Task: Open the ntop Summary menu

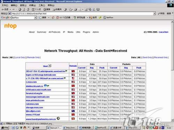Action: (41, 32)
